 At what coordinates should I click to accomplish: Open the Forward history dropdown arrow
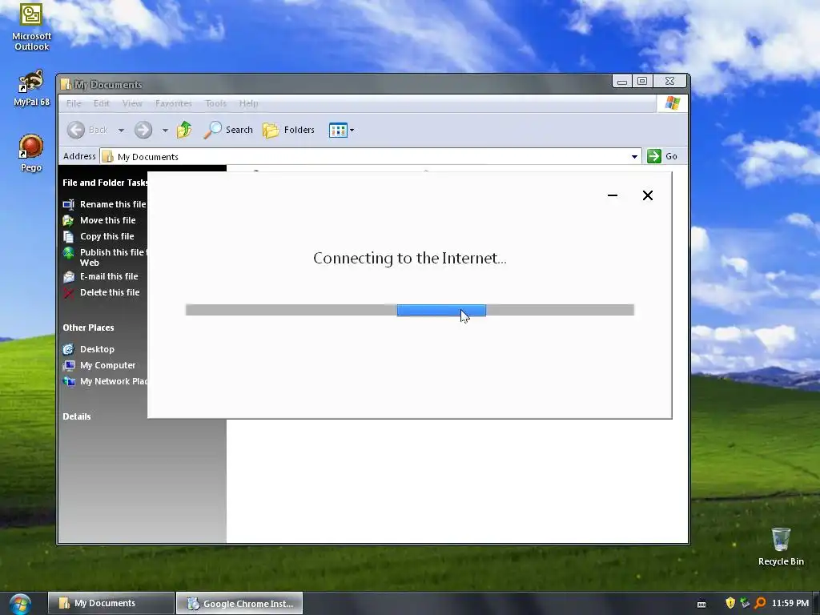(165, 131)
